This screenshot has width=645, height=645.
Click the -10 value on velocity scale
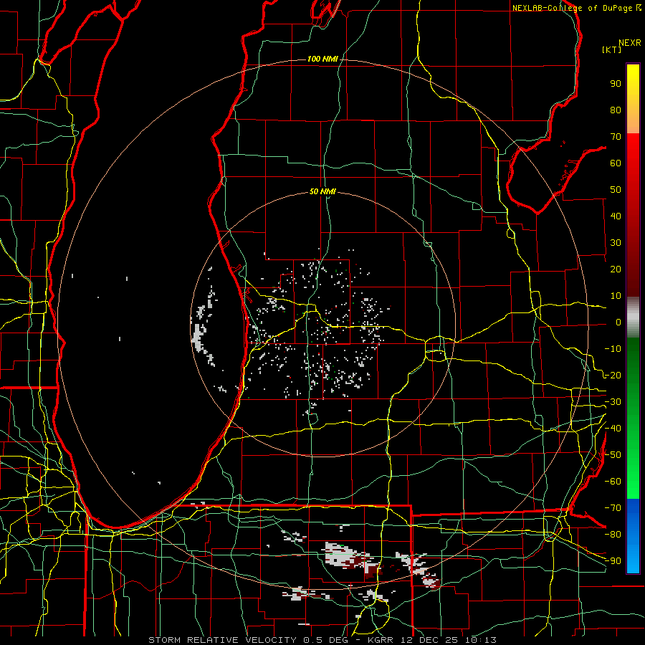(613, 349)
